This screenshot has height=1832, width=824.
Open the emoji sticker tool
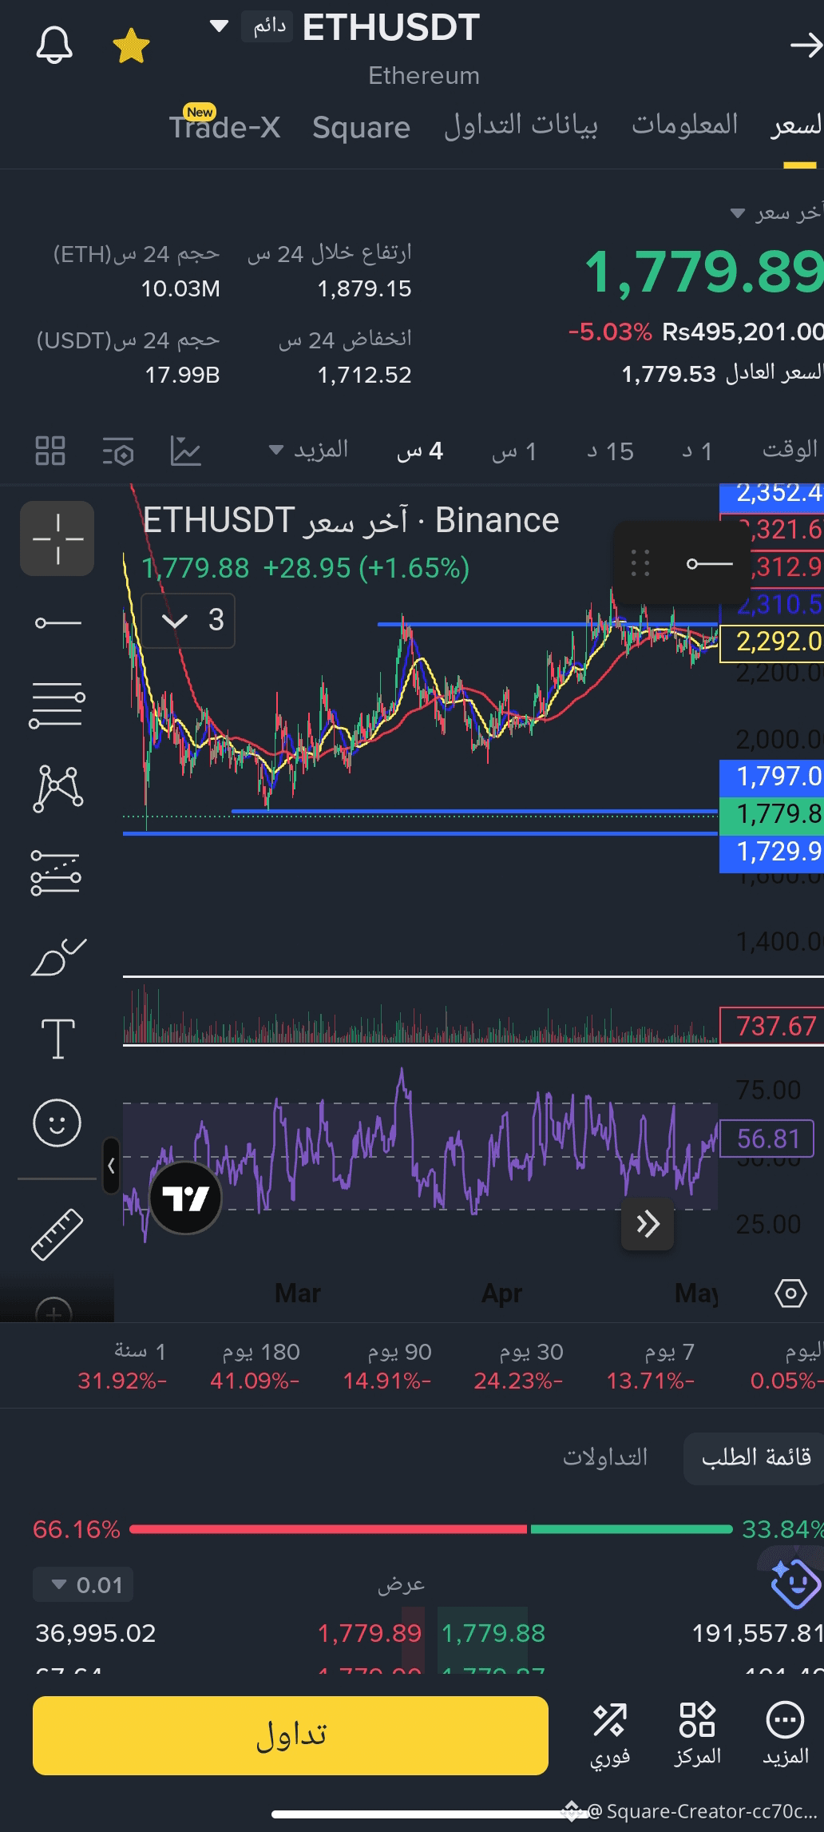(x=57, y=1123)
